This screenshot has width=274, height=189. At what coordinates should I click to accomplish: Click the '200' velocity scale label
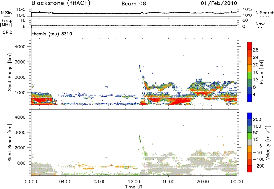pyautogui.click(x=257, y=119)
